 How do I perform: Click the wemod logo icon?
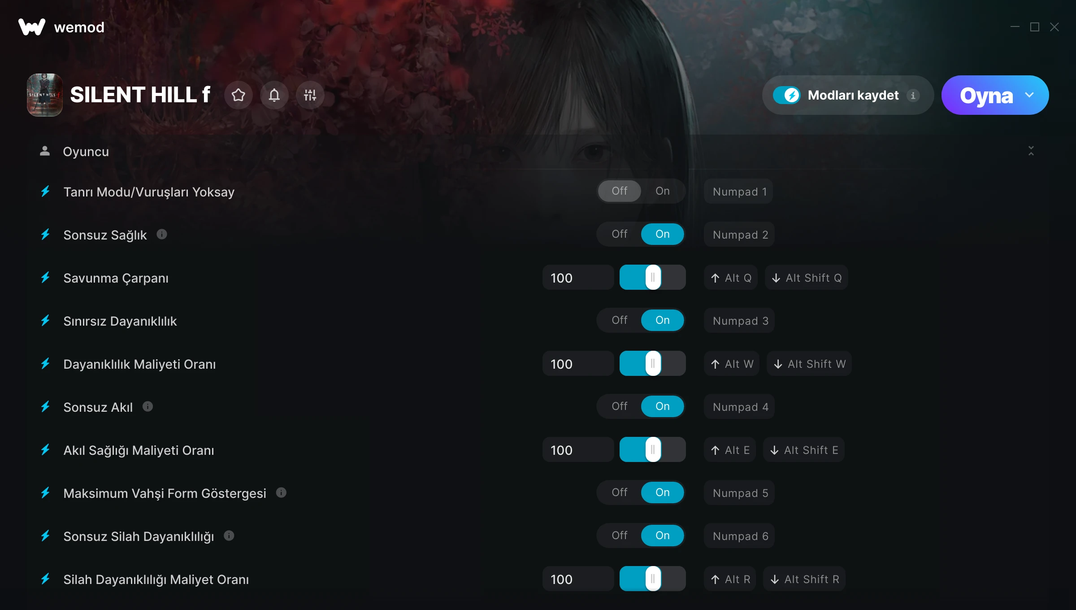31,27
